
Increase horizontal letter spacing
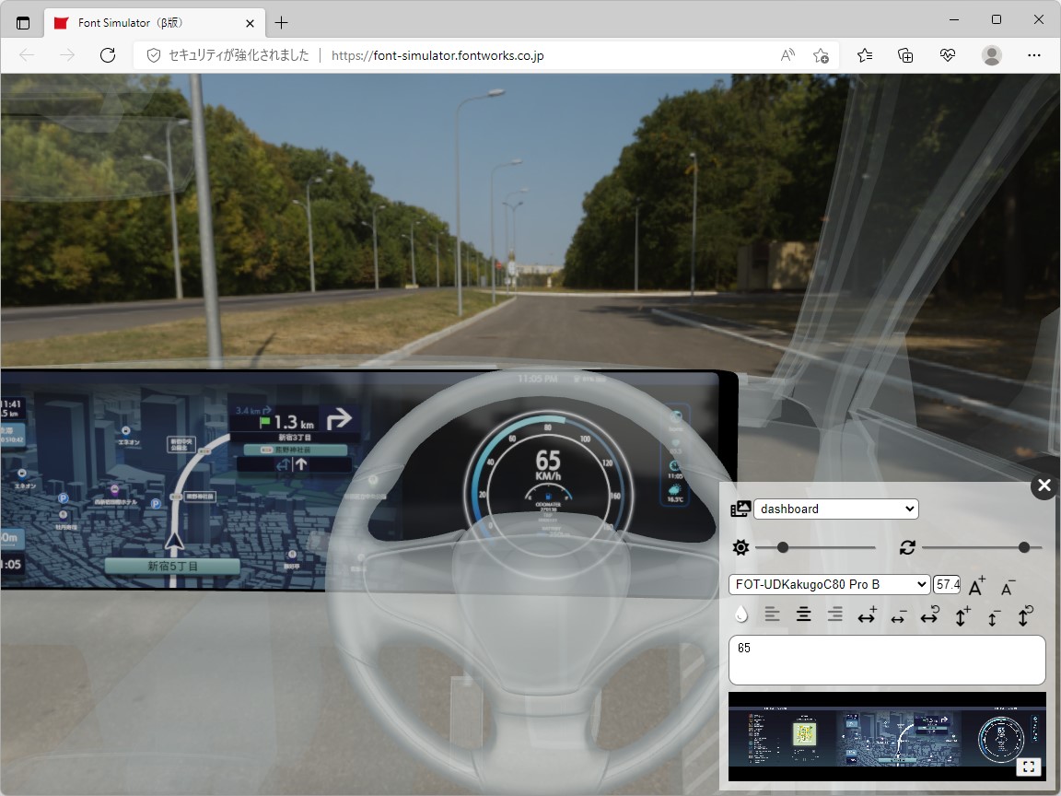[867, 615]
